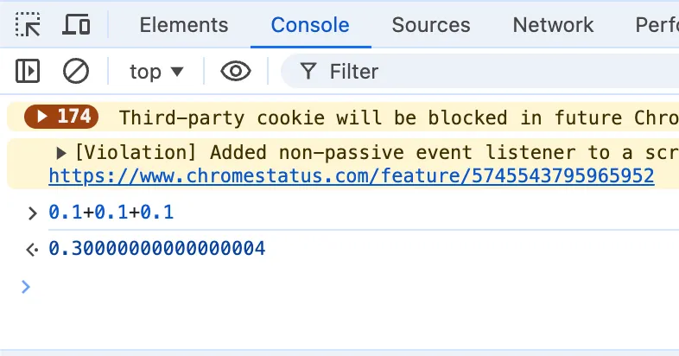Open the top context dropdown

pos(156,71)
